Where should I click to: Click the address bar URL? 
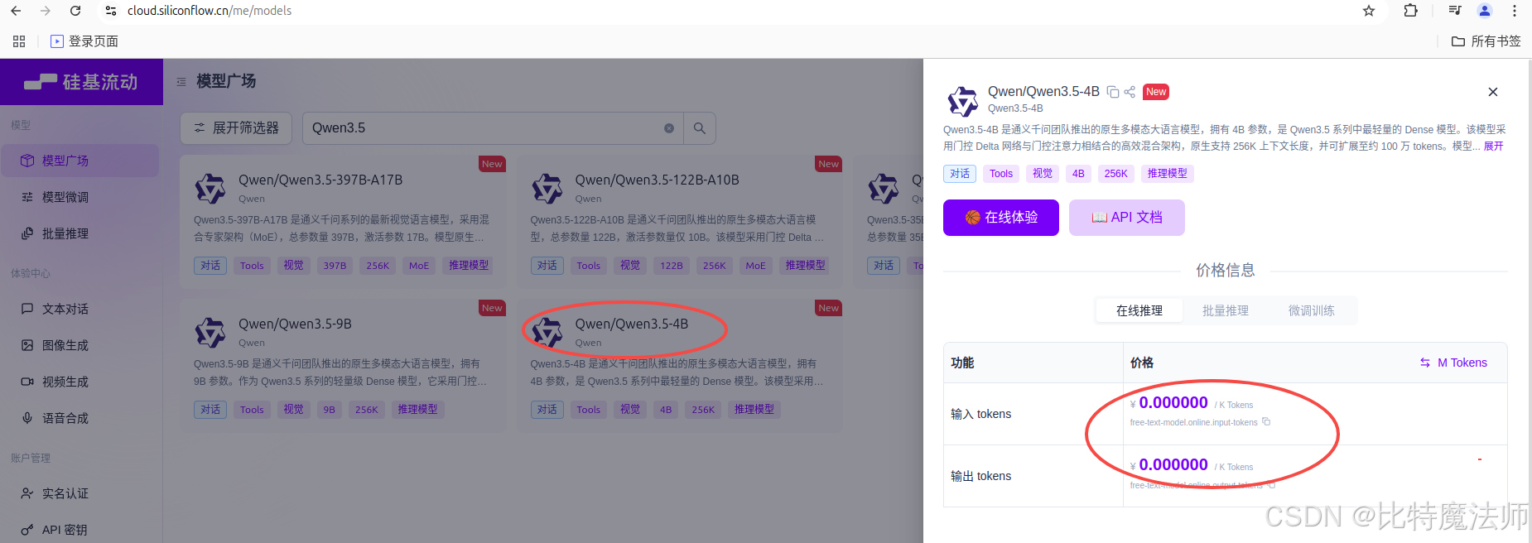210,11
